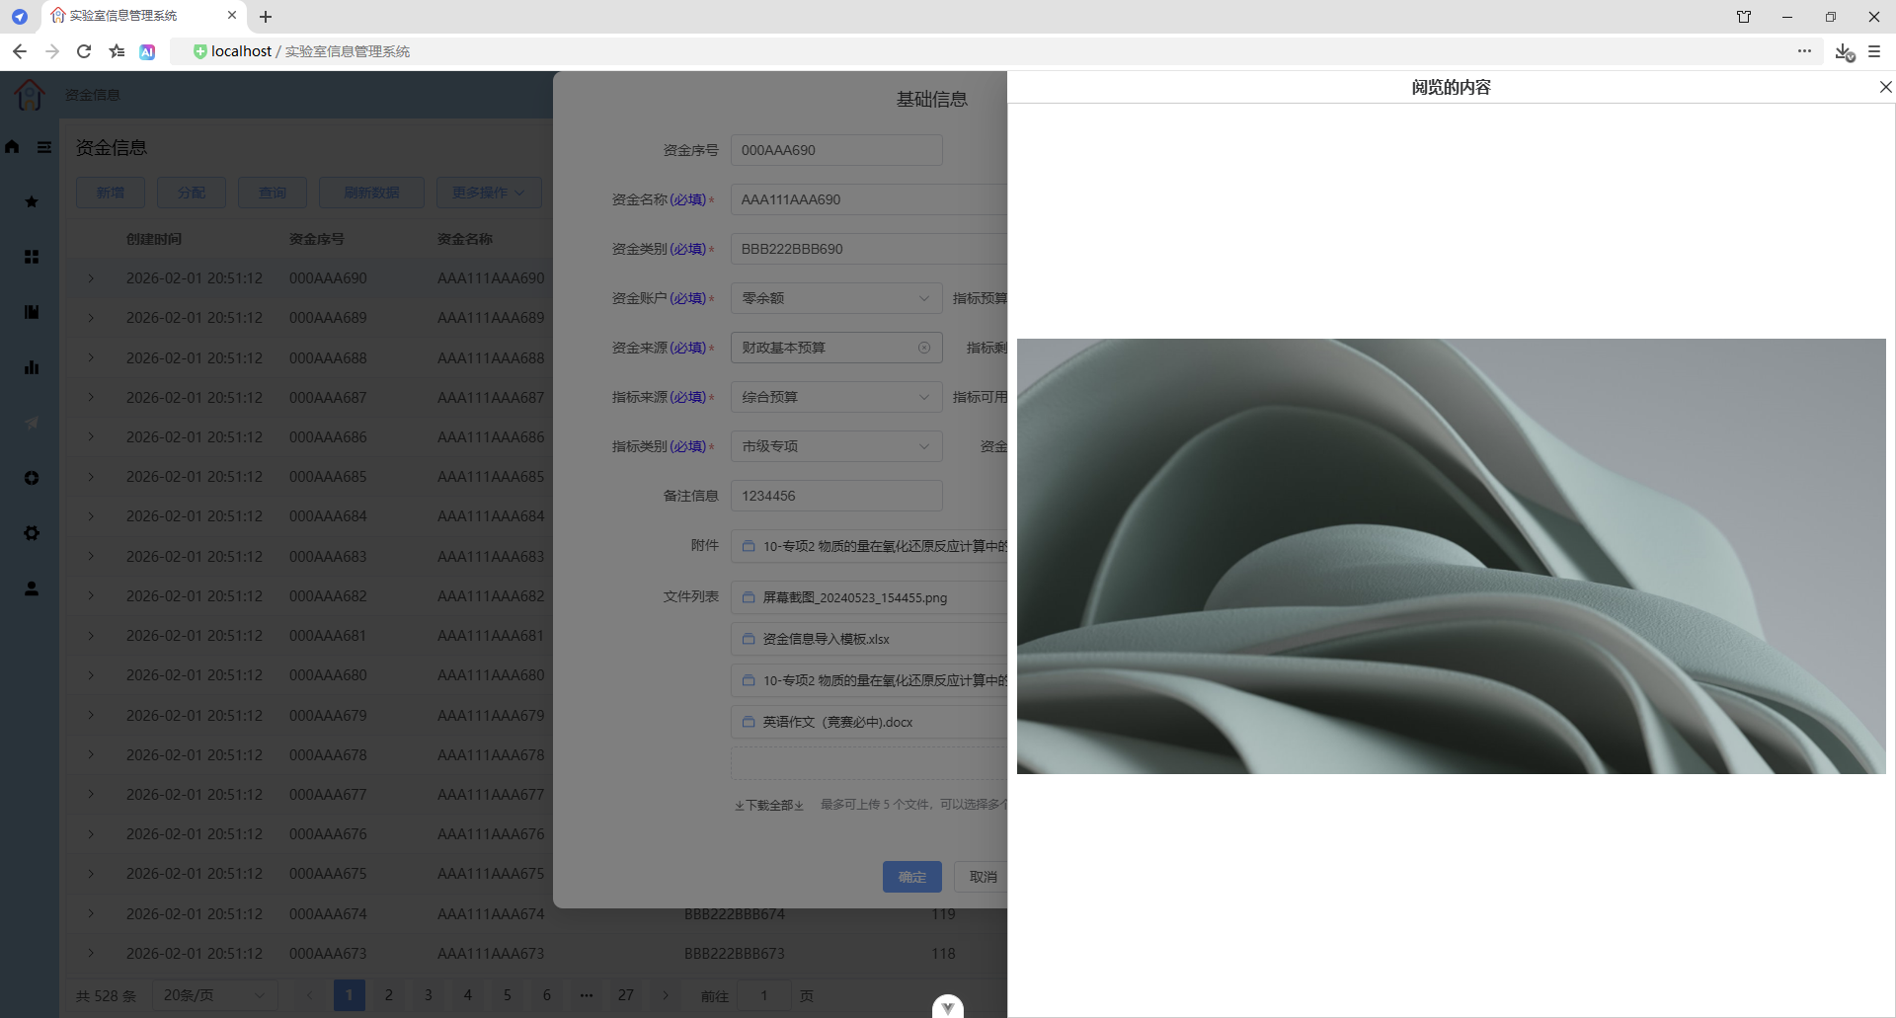The height and width of the screenshot is (1018, 1896).
Task: Expand row 000AAA679
Action: coord(91,715)
